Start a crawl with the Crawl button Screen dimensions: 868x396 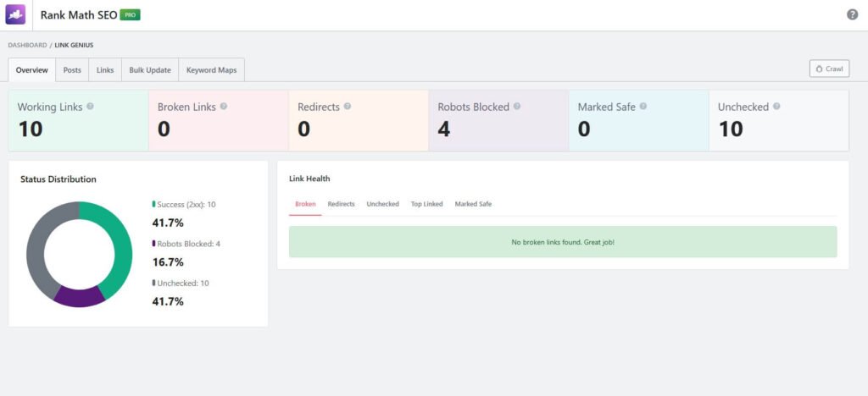tap(829, 69)
